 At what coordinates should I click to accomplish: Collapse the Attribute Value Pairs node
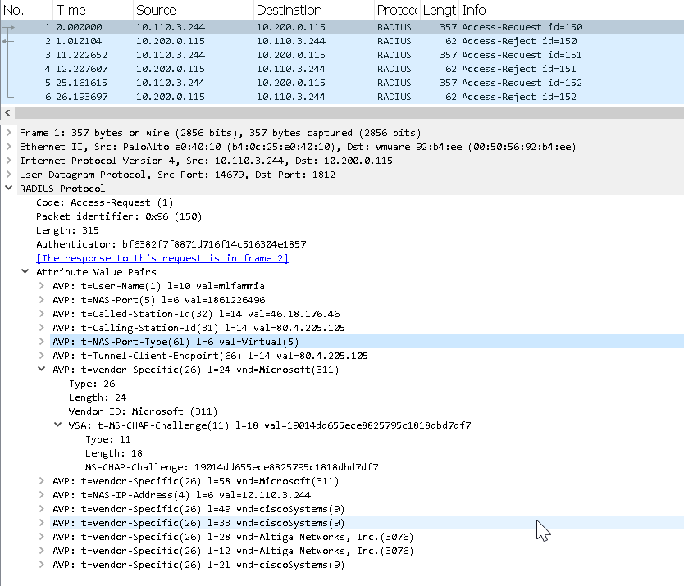pos(25,272)
